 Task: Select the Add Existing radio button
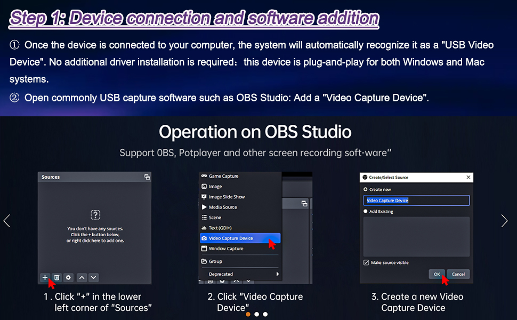[365, 211]
